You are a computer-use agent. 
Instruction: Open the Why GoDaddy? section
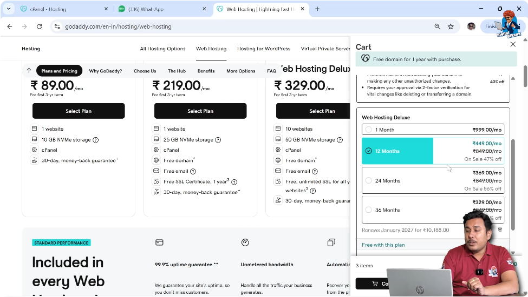pyautogui.click(x=106, y=71)
